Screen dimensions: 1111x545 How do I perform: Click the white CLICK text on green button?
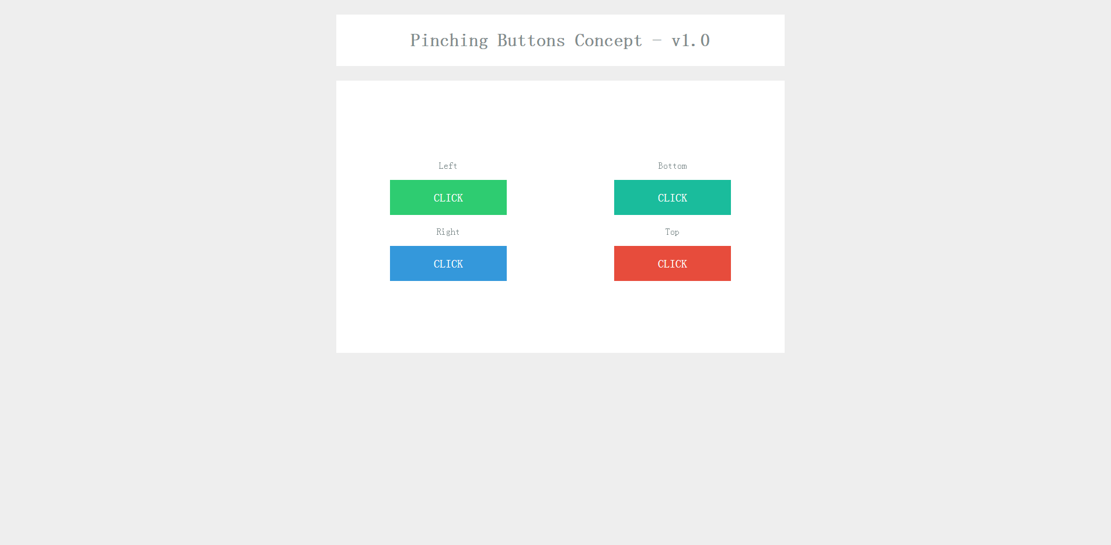[x=448, y=198]
